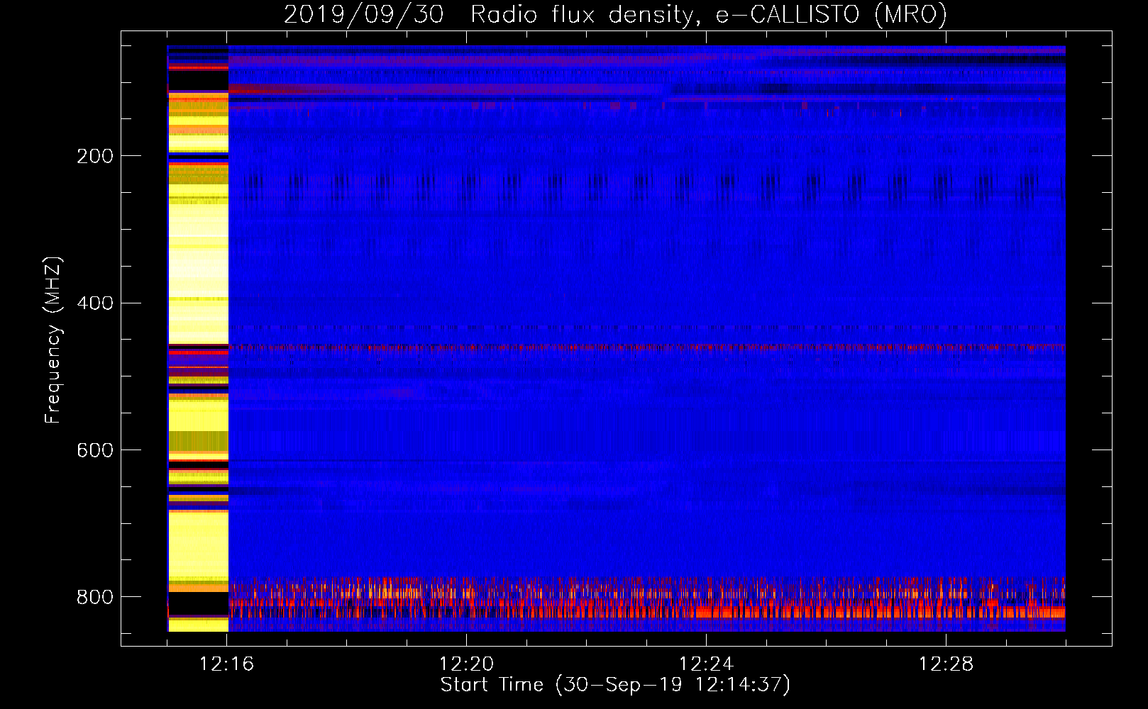This screenshot has width=1148, height=709.
Task: Click the 12:28 time tick label
Action: (x=946, y=664)
